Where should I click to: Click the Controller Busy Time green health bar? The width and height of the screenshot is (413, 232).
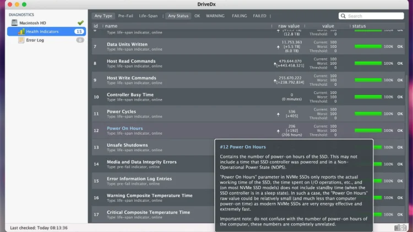tap(368, 97)
